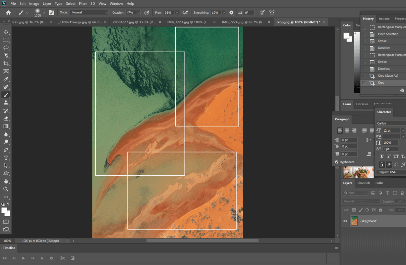
Task: Select the Clone Stamp tool
Action: coord(6,103)
